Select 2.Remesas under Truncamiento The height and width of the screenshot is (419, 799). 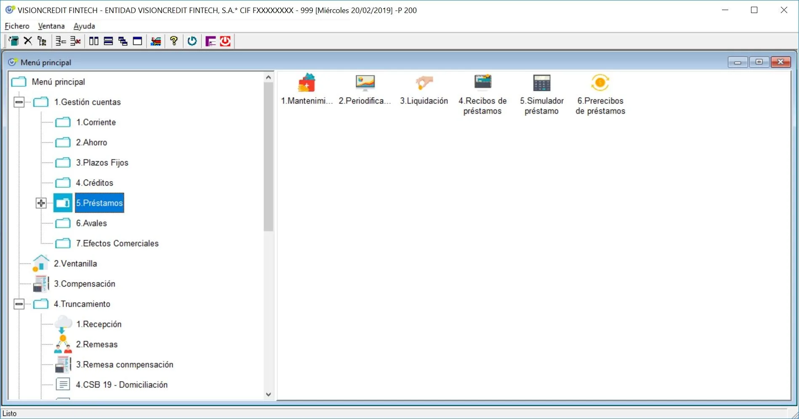tap(96, 344)
